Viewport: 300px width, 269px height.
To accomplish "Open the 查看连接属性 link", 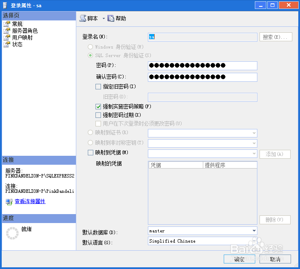I will tap(30, 201).
